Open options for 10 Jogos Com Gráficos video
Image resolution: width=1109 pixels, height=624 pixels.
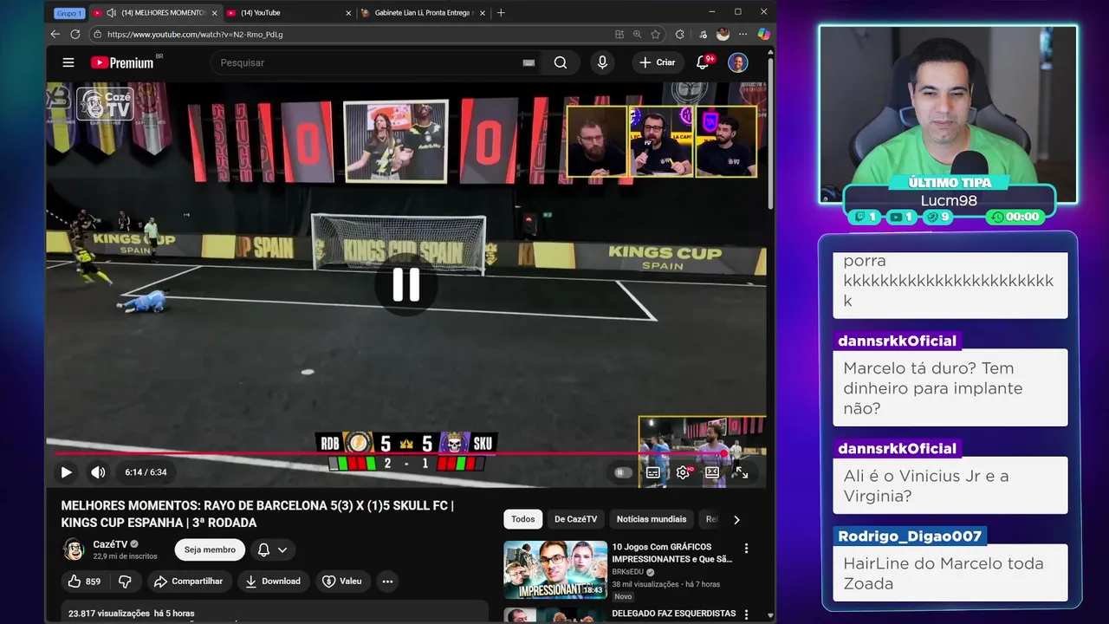tap(746, 548)
